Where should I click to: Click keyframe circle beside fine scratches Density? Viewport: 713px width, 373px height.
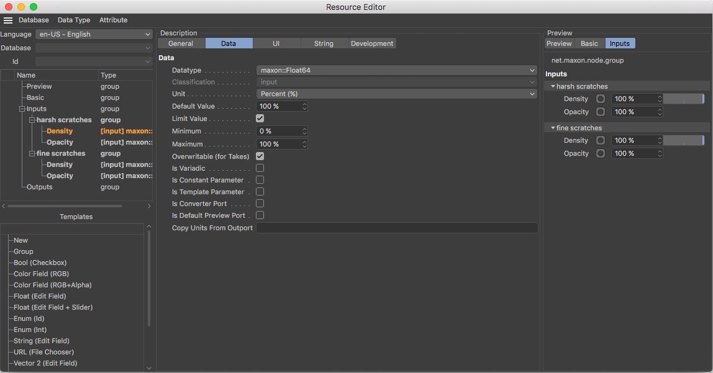tap(601, 140)
